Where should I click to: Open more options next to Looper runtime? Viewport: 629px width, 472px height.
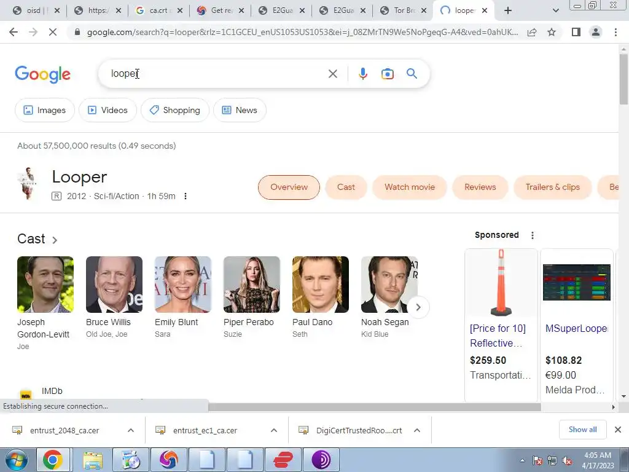point(186,196)
